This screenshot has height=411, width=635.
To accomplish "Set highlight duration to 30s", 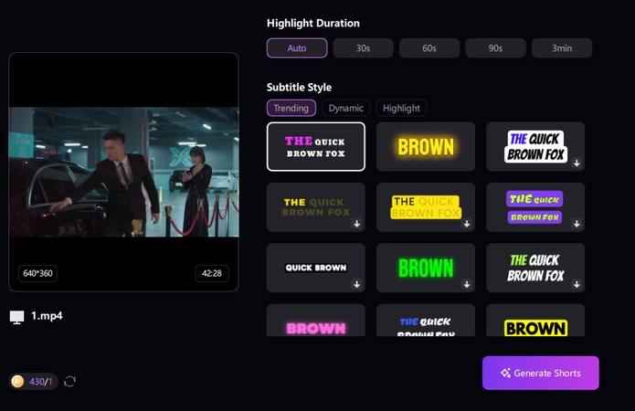I will point(363,48).
